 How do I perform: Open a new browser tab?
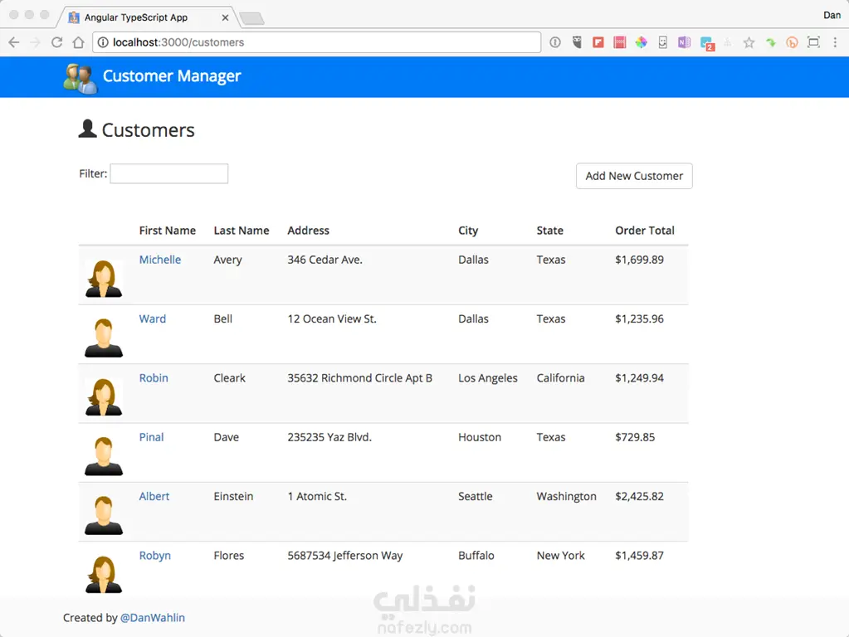pos(252,18)
